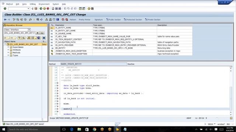Set external breakpoint icon
236x132 pixels.
click(66, 19)
